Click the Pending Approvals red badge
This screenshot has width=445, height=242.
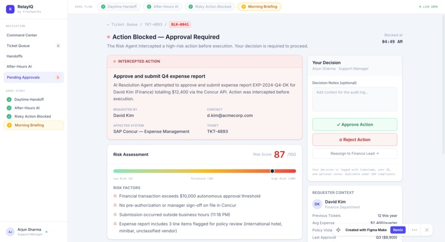[58, 77]
